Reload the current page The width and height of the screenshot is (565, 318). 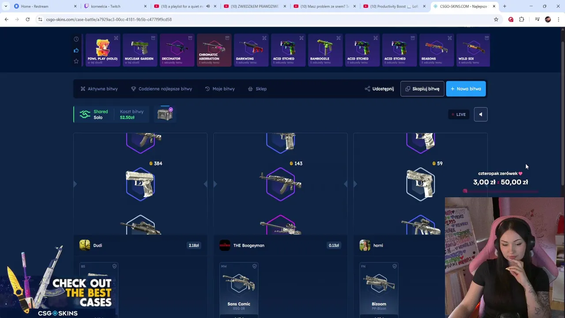click(x=27, y=19)
